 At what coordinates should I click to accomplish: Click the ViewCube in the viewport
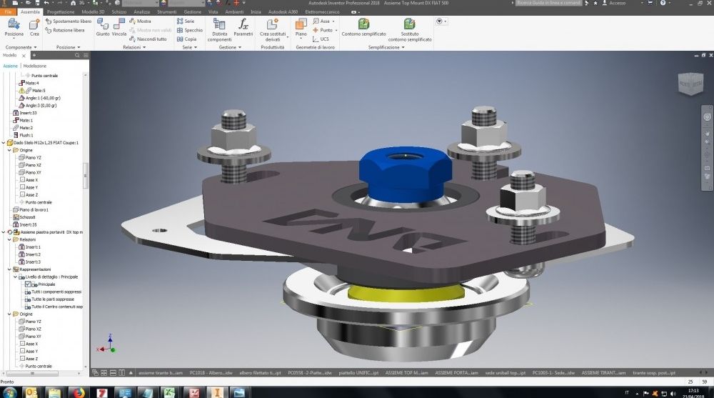point(690,84)
